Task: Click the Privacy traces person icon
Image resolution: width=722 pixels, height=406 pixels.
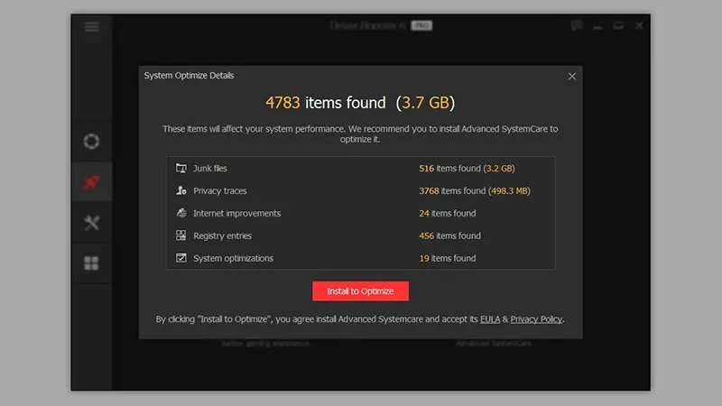Action: pos(181,191)
